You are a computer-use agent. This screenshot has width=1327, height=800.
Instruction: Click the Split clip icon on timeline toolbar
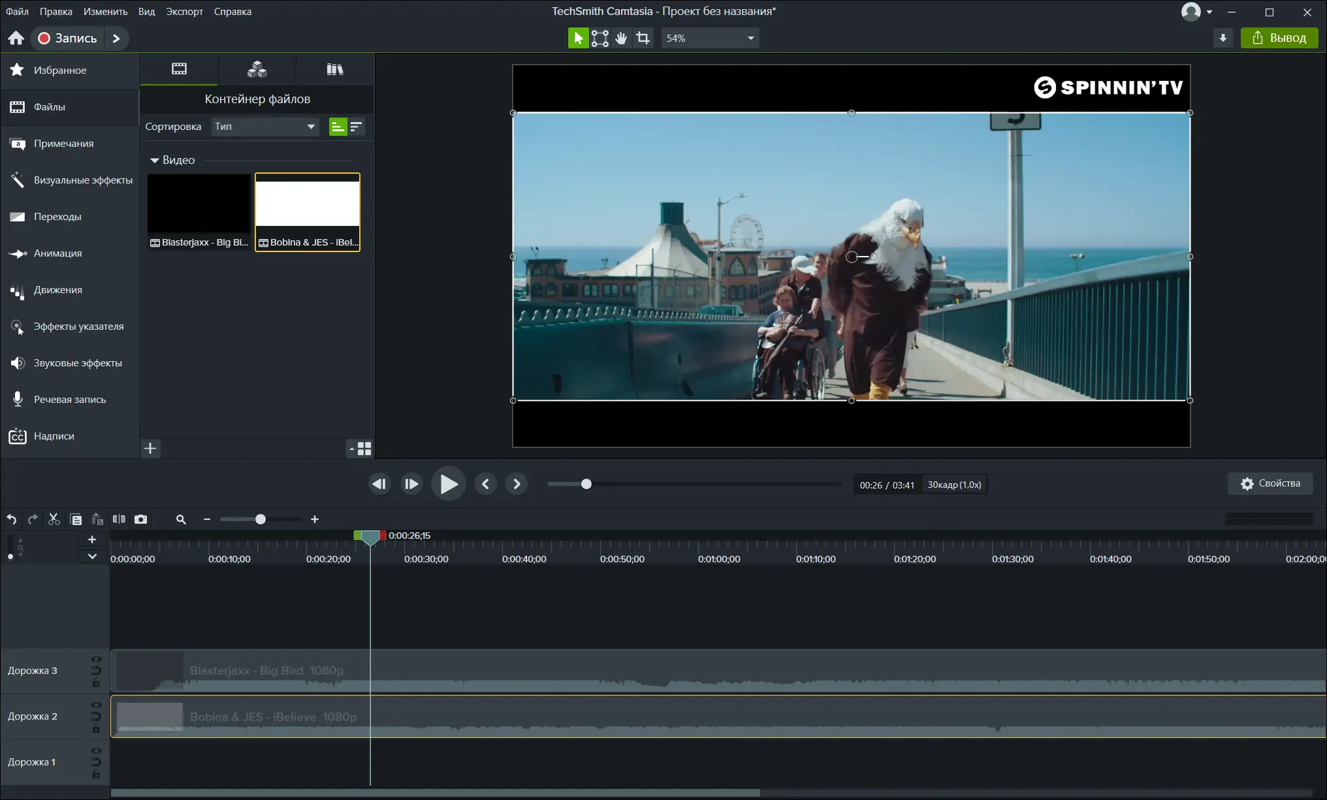119,519
